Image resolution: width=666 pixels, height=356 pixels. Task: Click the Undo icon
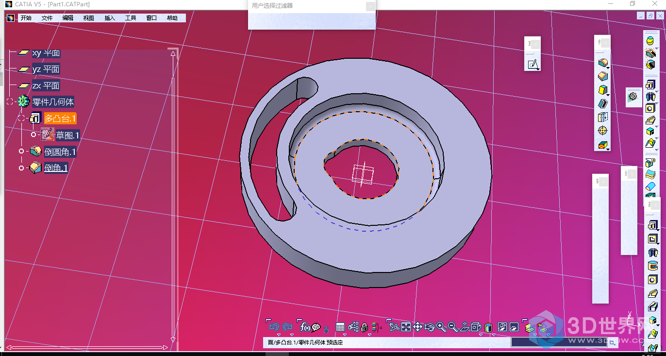274,327
